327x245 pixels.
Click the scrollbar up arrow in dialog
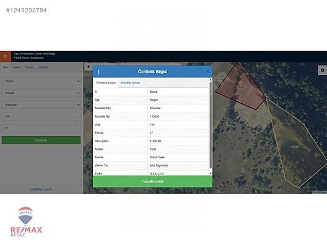point(211,80)
